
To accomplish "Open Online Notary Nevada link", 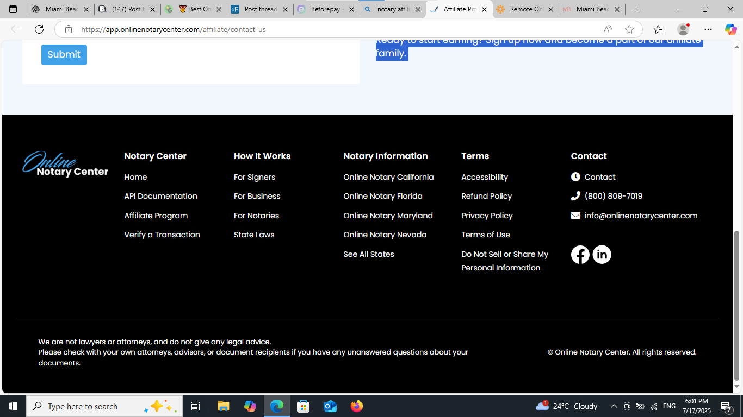I will tap(385, 235).
